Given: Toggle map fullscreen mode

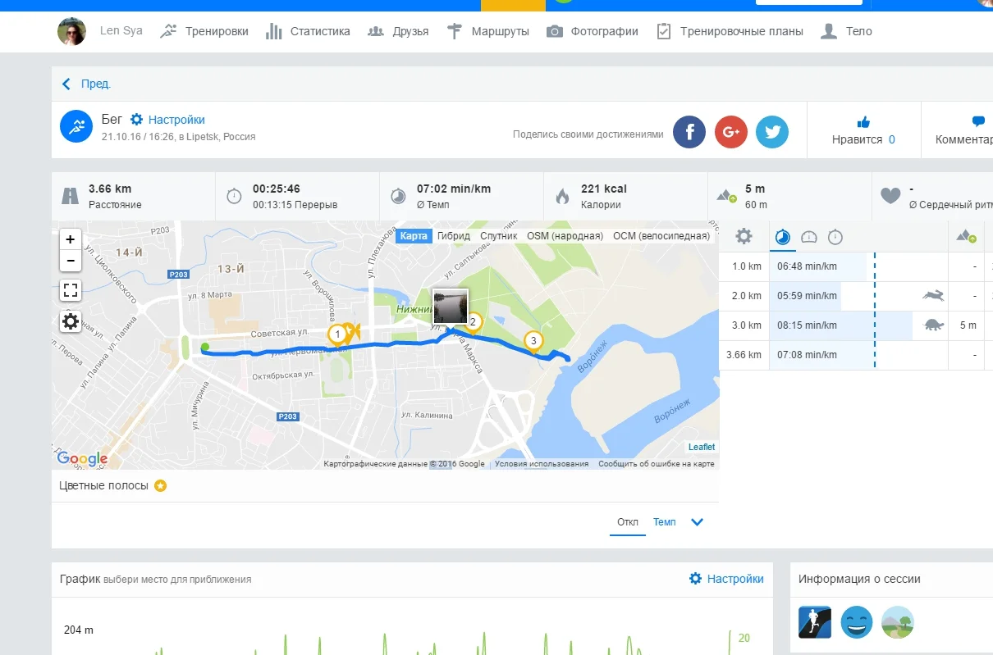Looking at the screenshot, I should click(71, 290).
